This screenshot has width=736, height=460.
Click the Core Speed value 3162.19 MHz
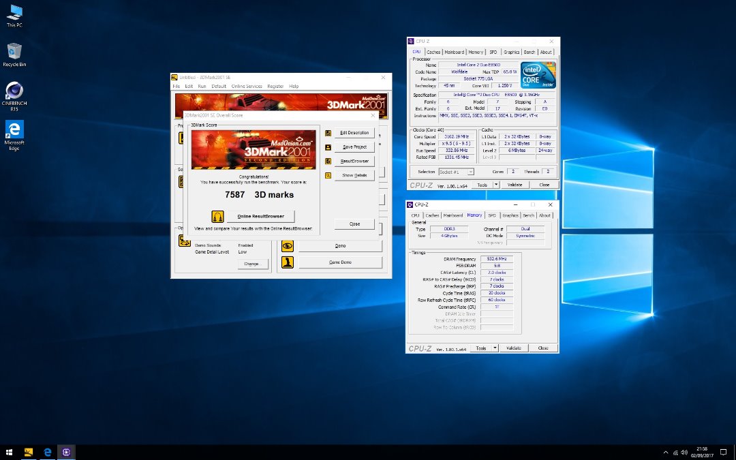point(456,136)
